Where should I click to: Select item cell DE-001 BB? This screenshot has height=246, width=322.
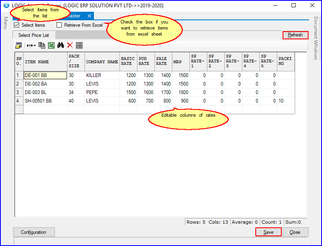[45, 75]
